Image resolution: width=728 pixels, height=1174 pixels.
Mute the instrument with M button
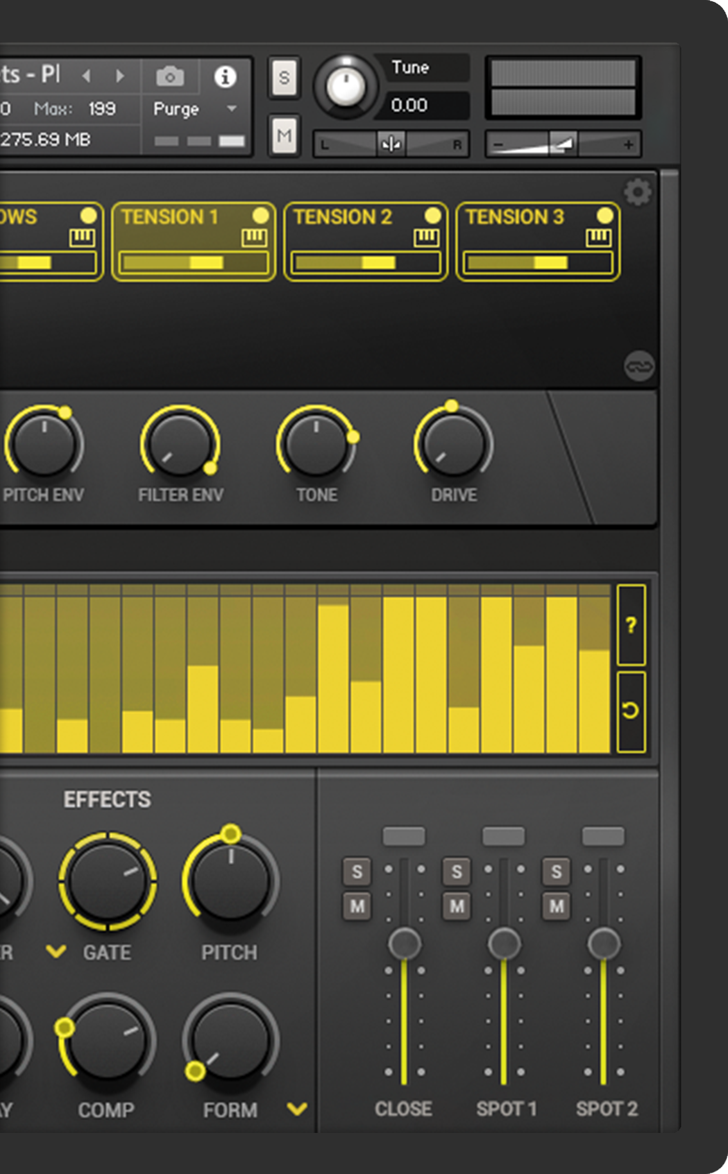pyautogui.click(x=284, y=135)
